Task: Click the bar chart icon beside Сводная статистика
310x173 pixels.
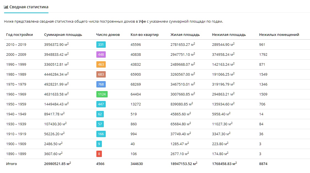Action: click(x=6, y=7)
